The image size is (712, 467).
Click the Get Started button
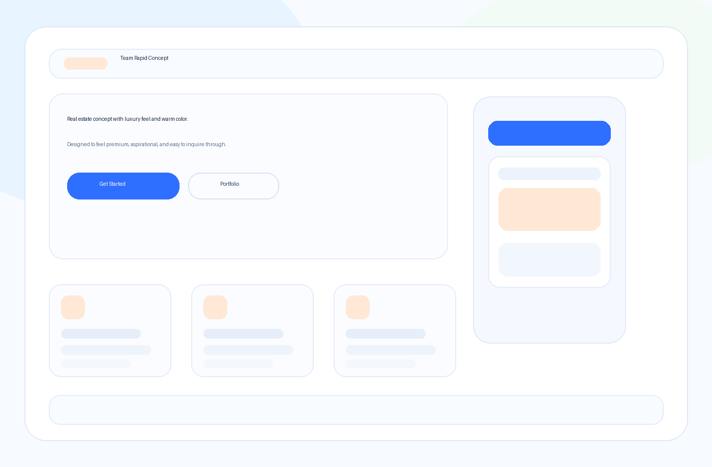[x=123, y=186]
